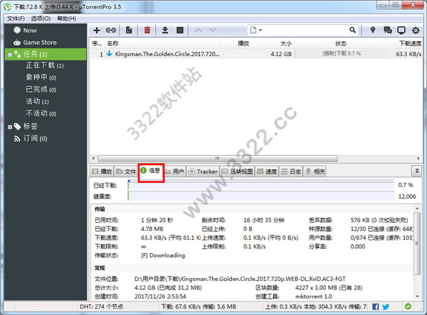
Task: Click the torrent status progress cell
Action: tap(341, 53)
